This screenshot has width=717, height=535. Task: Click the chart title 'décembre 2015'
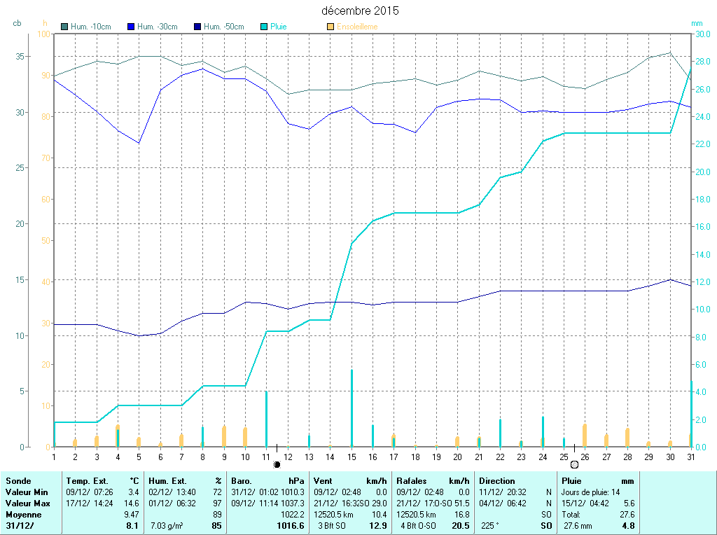pyautogui.click(x=360, y=11)
